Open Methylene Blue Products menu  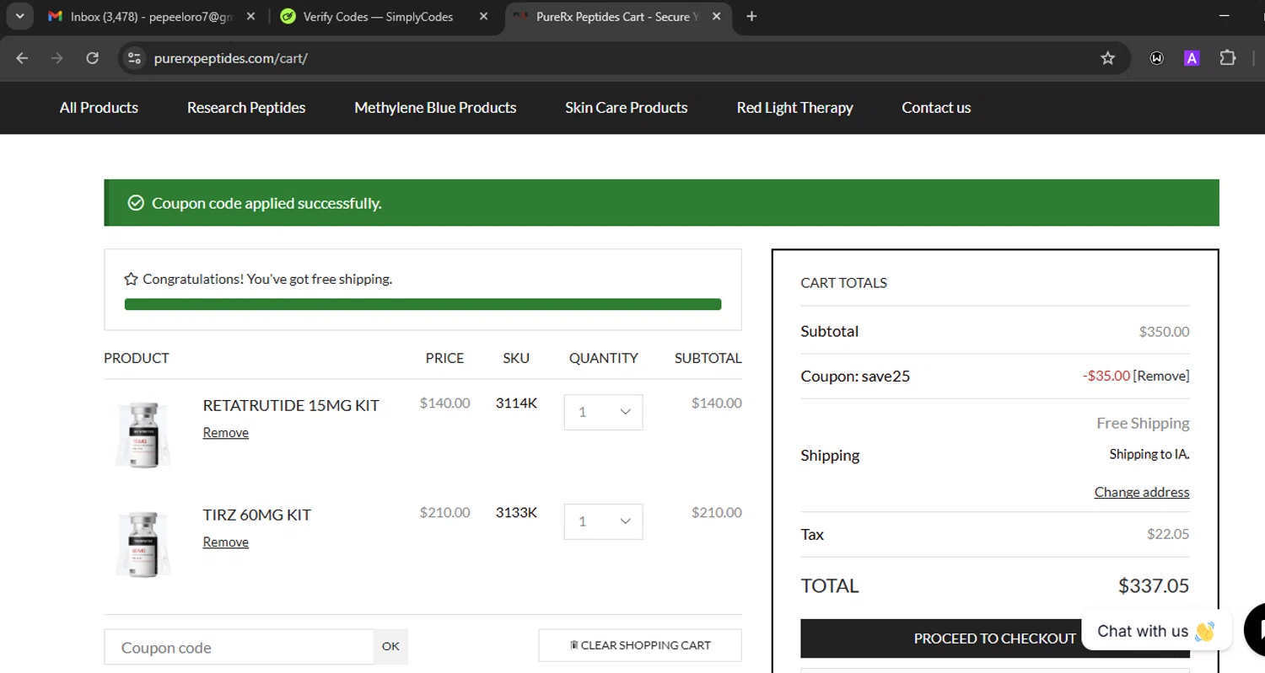tap(435, 108)
